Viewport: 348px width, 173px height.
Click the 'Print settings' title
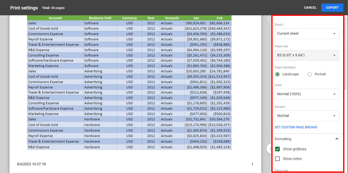pos(24,8)
